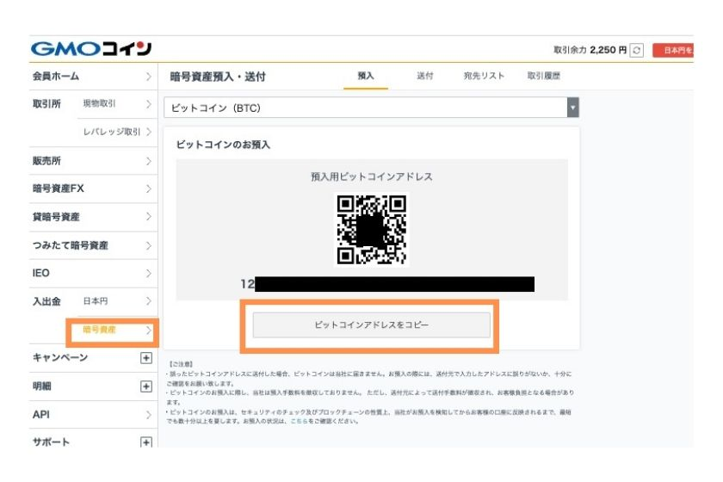Image resolution: width=723 pixels, height=482 pixels.
Task: Click the 預入用ビットコインアドレス label
Action: coord(372,176)
